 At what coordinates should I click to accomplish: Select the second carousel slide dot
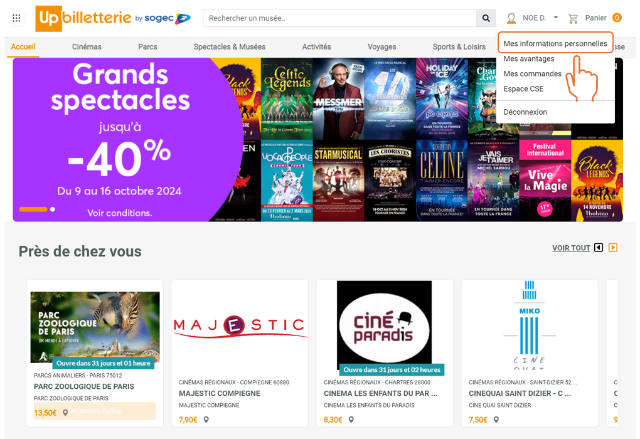coord(53,209)
